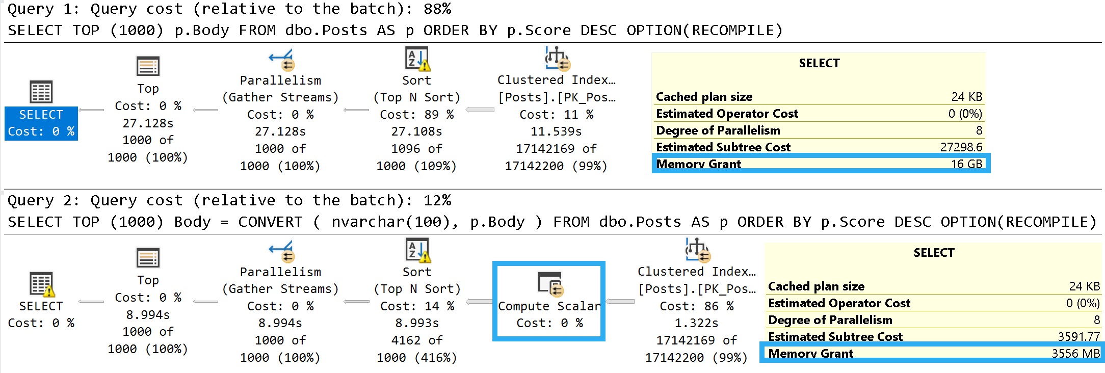Select Clustered Index Scan icon in Query 2
This screenshot has width=1105, height=373.
coord(697,250)
